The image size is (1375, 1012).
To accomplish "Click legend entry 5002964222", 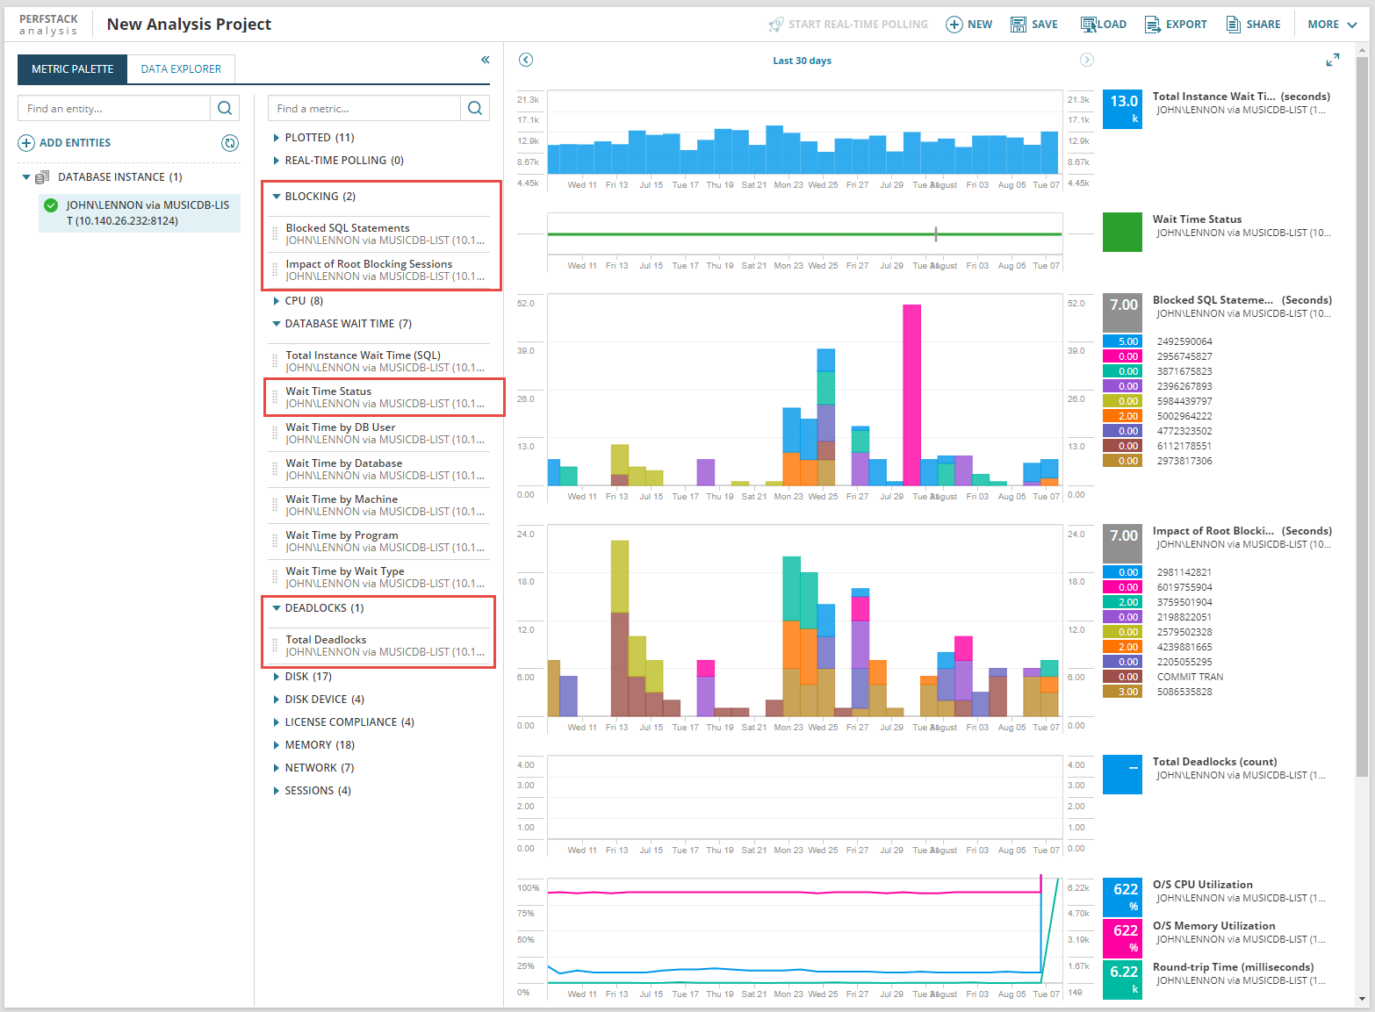I will click(1184, 416).
